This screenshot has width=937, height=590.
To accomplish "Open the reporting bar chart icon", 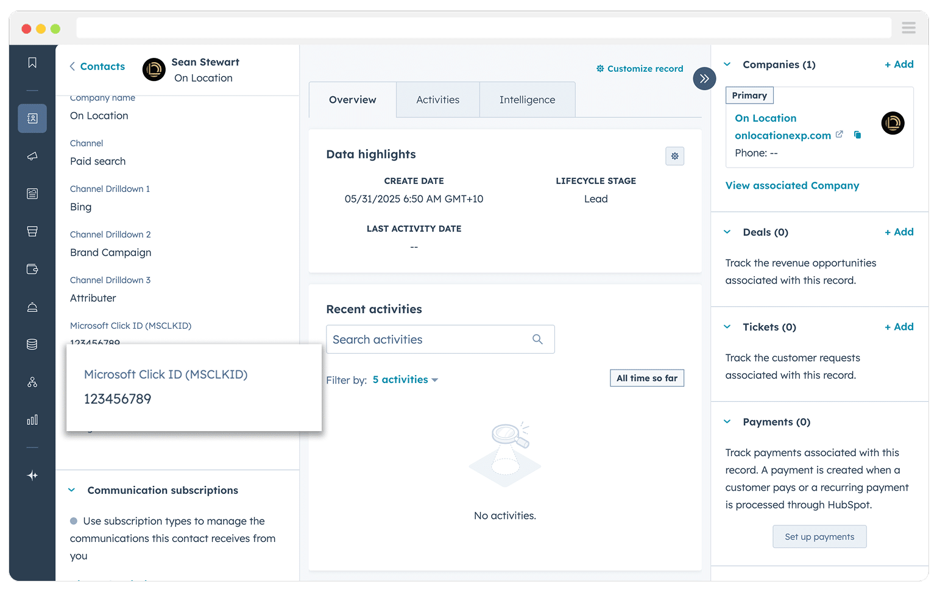I will pos(32,420).
